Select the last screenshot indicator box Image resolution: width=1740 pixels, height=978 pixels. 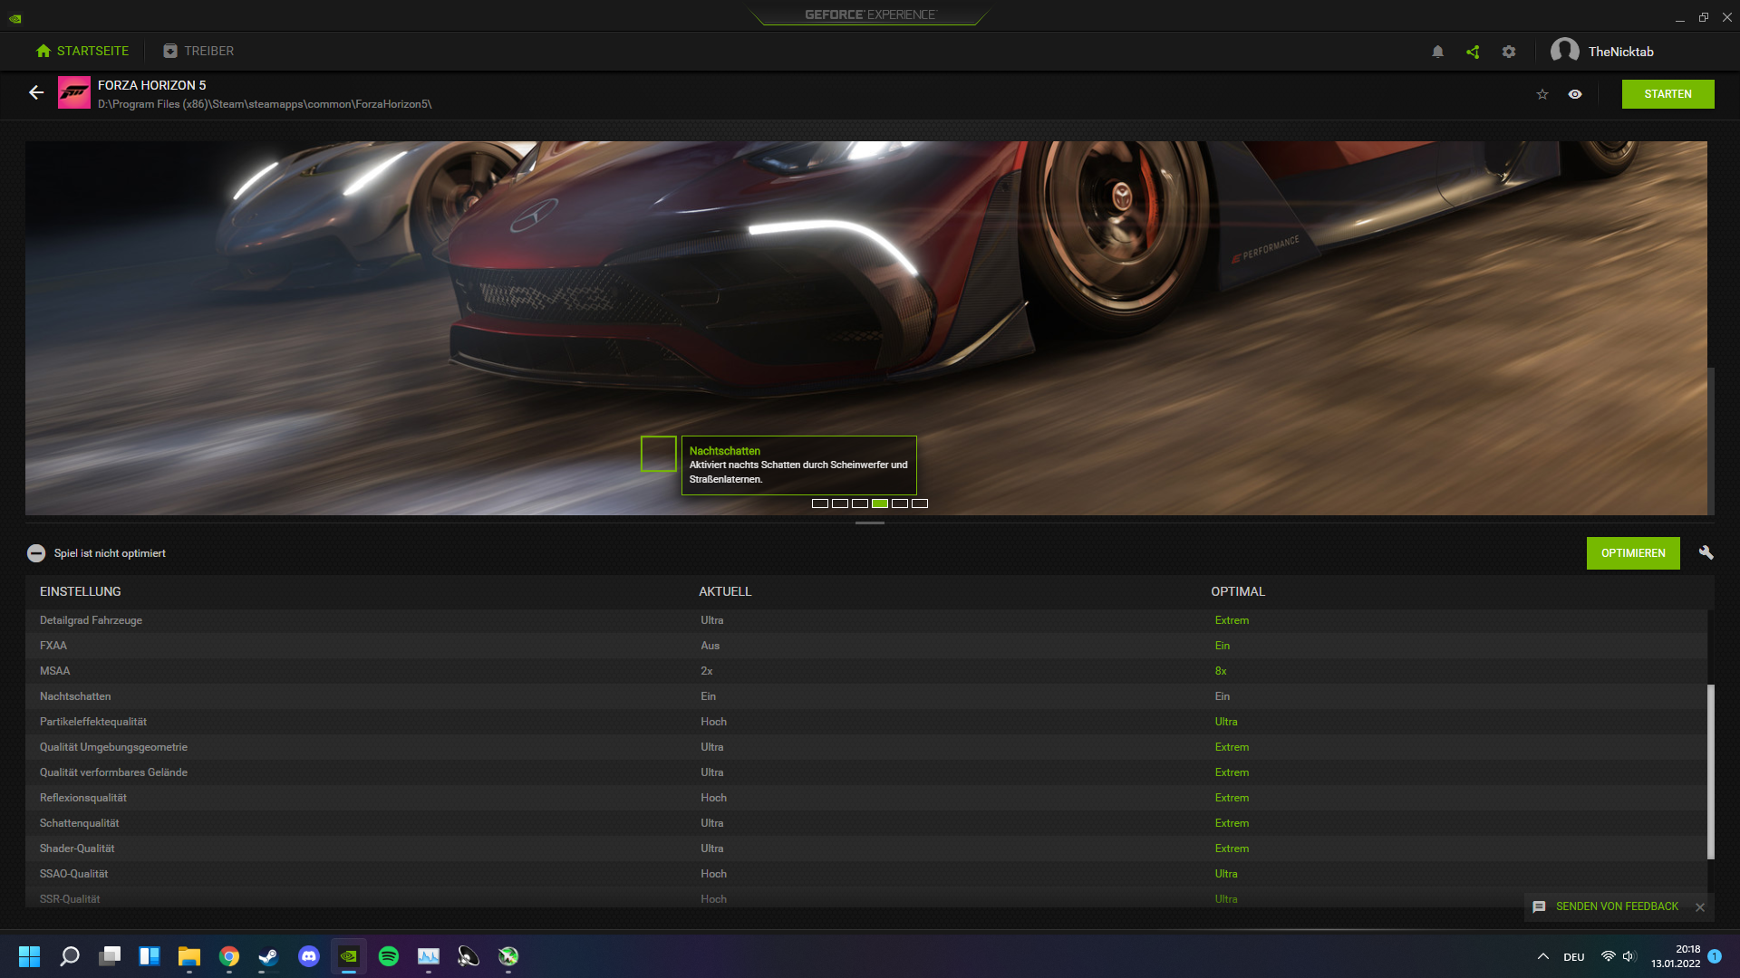point(920,503)
